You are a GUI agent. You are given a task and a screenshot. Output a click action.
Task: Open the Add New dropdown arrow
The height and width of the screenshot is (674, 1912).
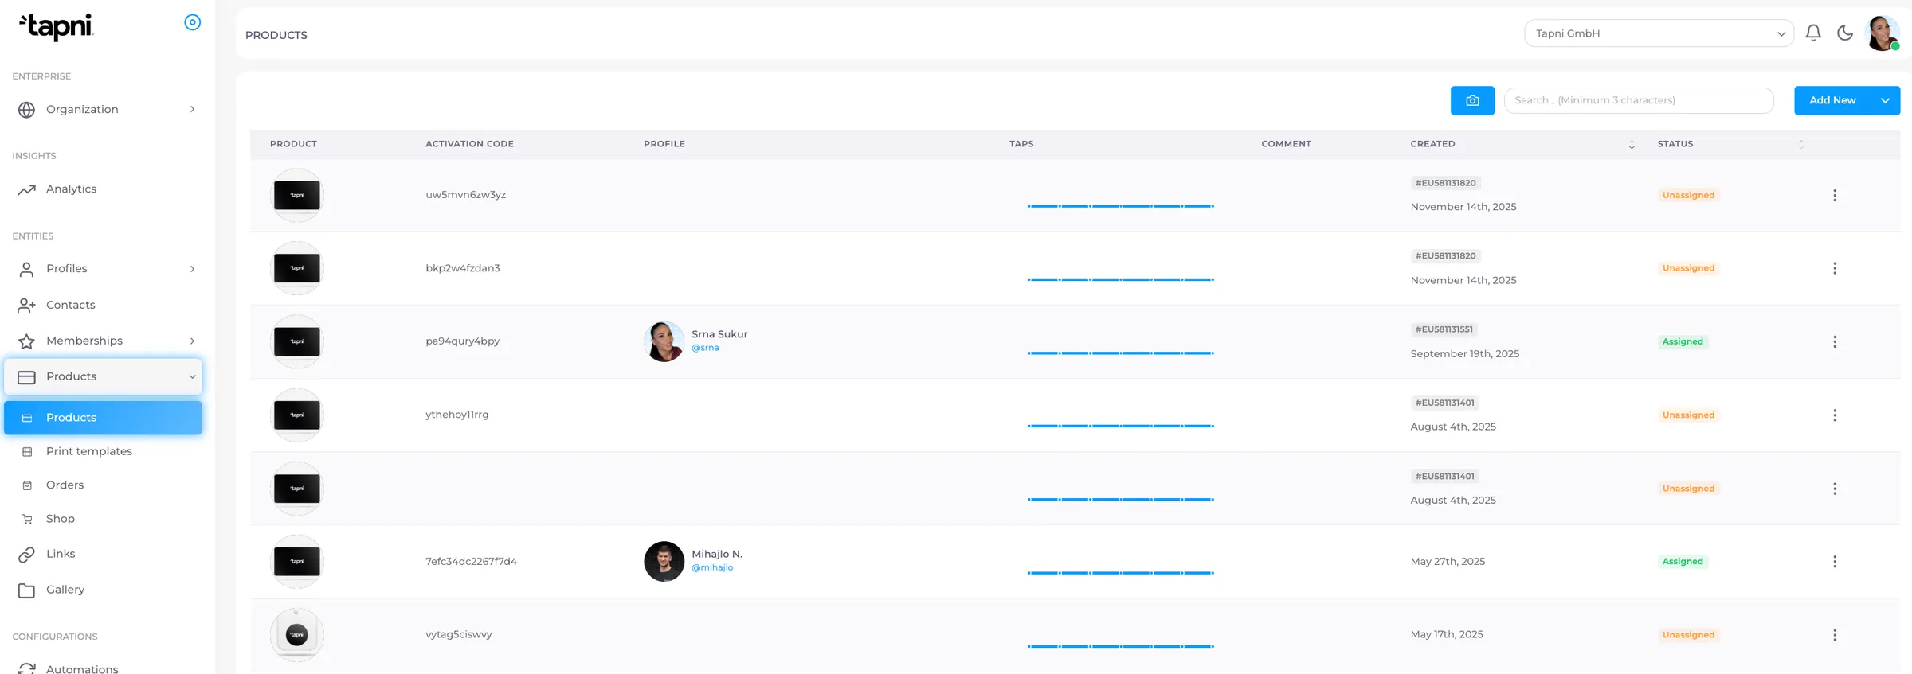pyautogui.click(x=1885, y=100)
